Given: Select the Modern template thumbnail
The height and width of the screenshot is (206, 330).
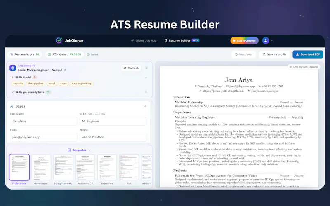Looking at the screenshot, I should point(146,167).
